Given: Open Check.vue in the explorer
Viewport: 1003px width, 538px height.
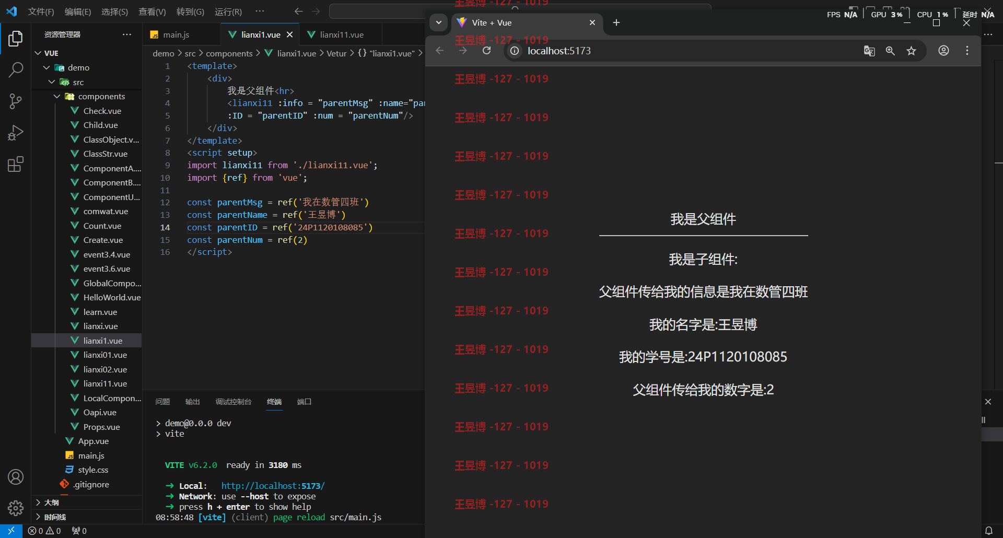Looking at the screenshot, I should coord(102,111).
